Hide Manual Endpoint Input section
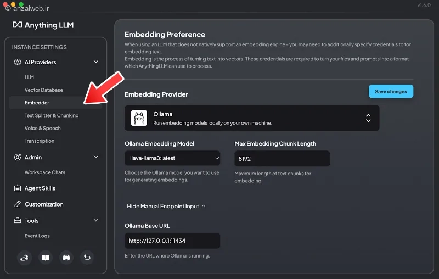Image resolution: width=439 pixels, height=279 pixels. point(166,206)
